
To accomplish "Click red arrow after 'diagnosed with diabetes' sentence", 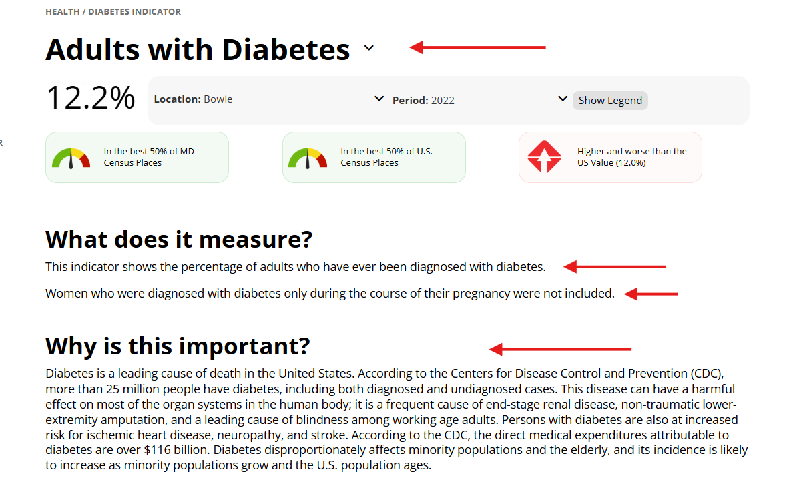I will click(615, 267).
